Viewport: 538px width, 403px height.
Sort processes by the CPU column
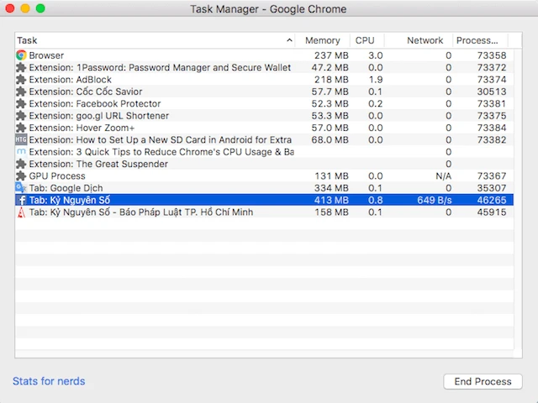365,40
